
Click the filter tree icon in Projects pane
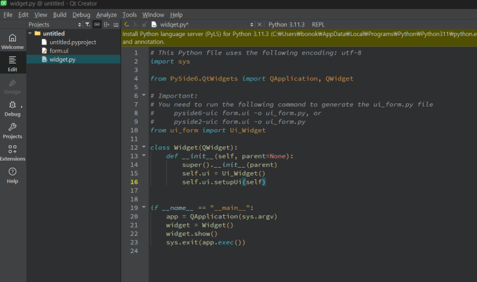(x=88, y=24)
